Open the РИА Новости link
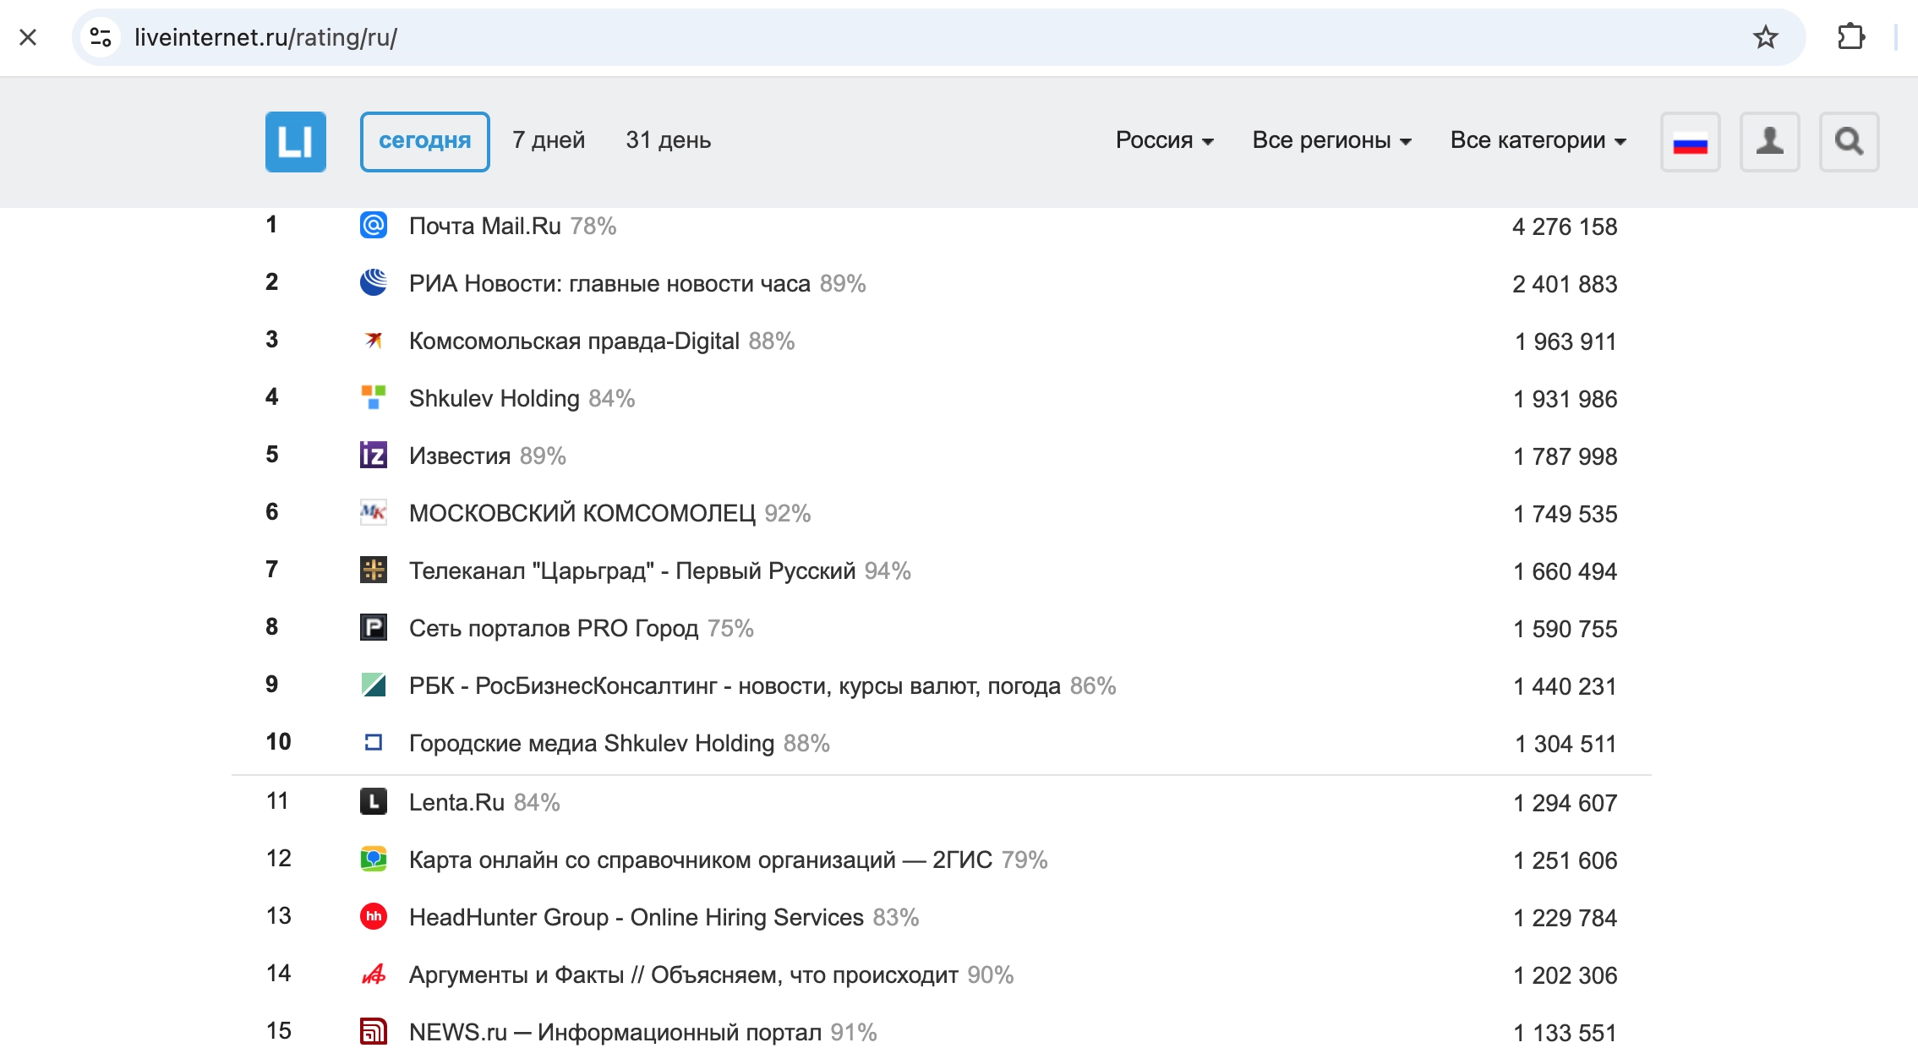 pos(609,283)
